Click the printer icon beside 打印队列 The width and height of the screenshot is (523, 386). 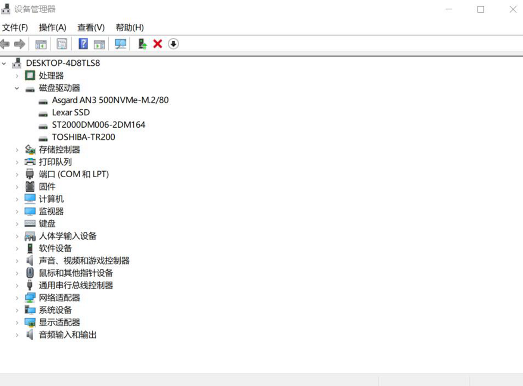(x=30, y=162)
